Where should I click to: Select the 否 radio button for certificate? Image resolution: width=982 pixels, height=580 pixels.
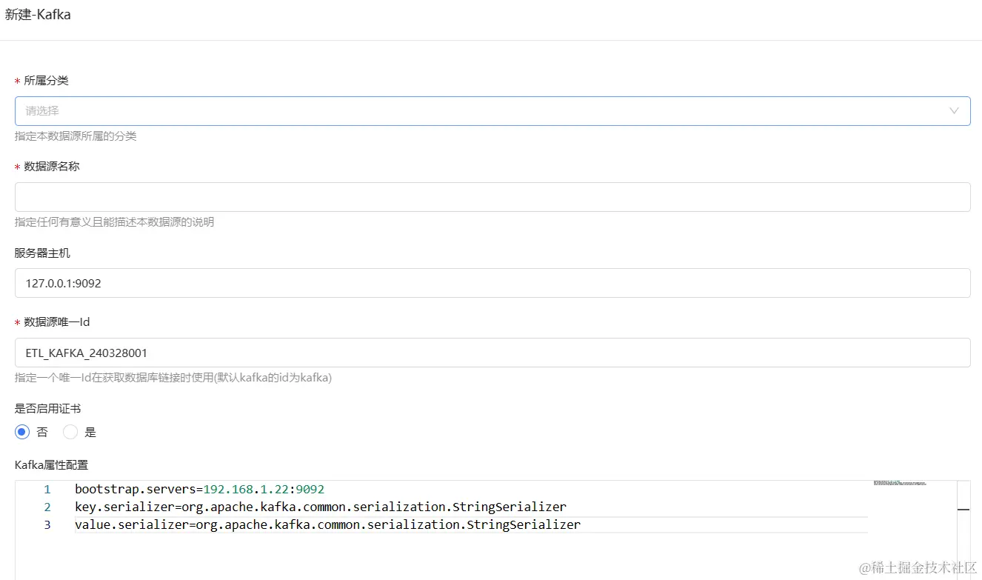coord(22,432)
